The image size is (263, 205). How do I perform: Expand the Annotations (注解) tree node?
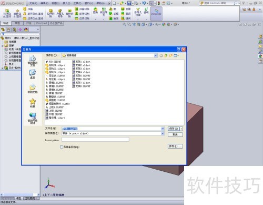(x=2, y=46)
